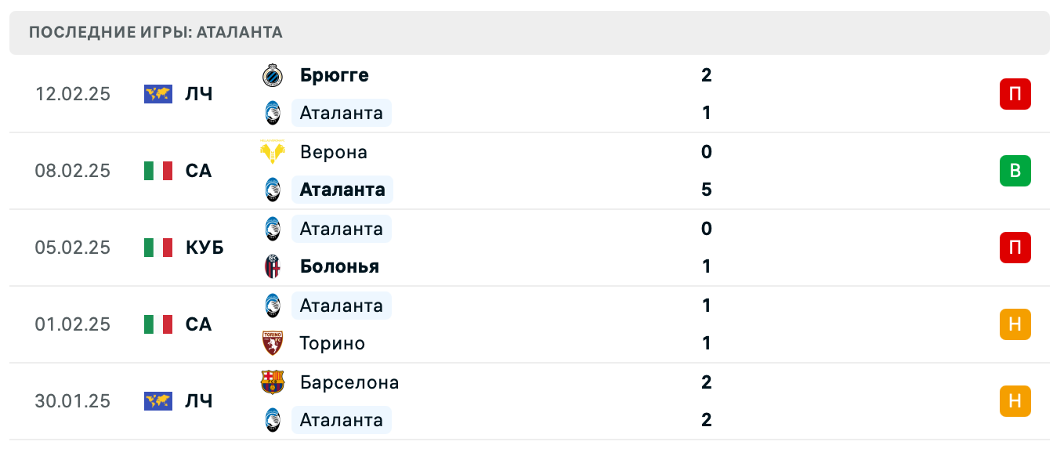Screen dimensions: 1064x456
Task: Click the Bologna team crest icon
Action: click(273, 266)
